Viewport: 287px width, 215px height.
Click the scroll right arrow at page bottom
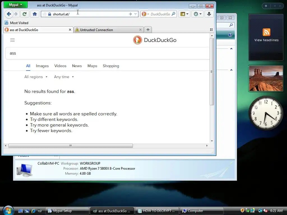(207, 146)
